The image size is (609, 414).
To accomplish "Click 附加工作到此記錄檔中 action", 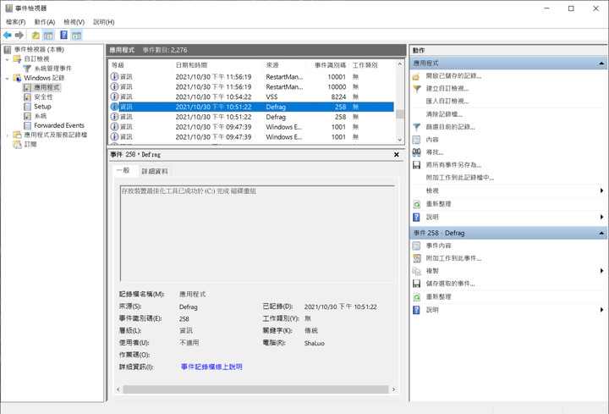I will tap(460, 178).
